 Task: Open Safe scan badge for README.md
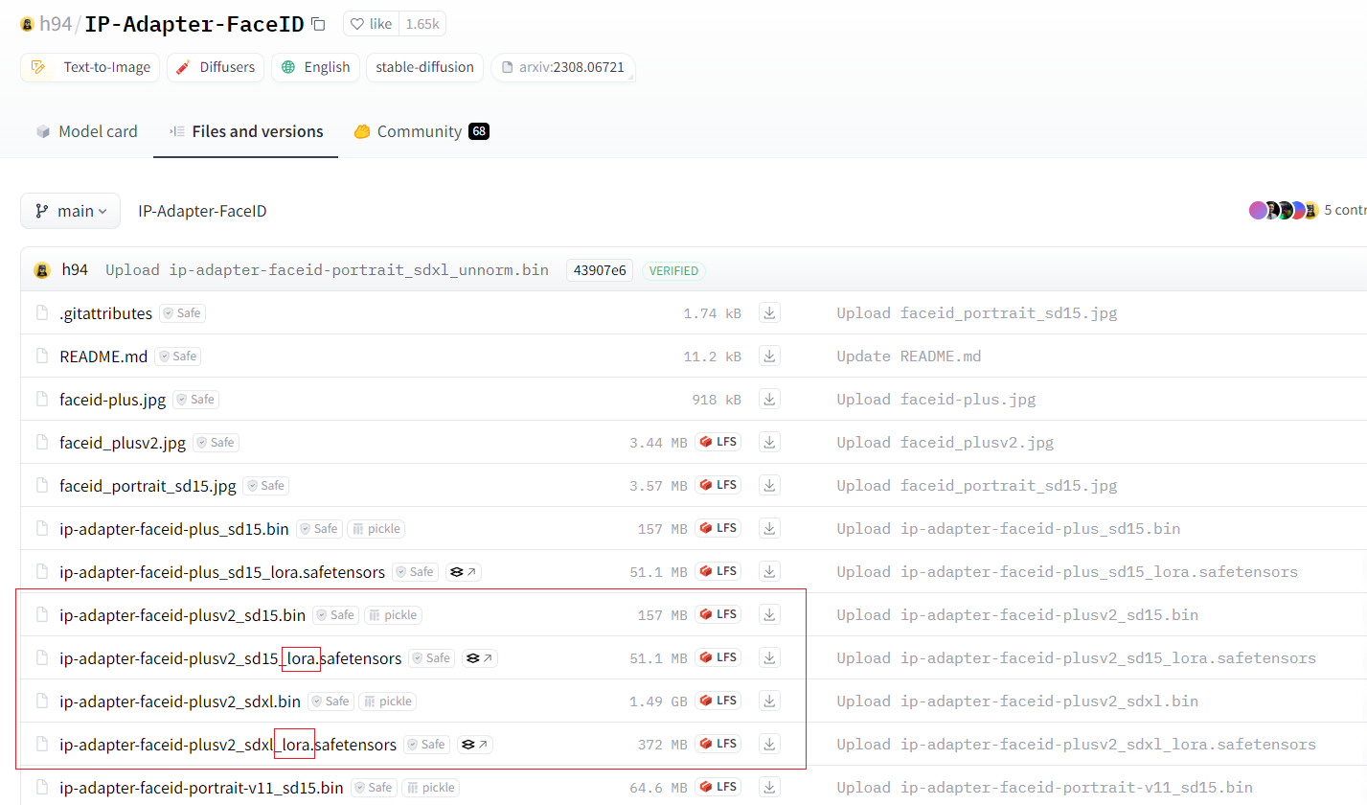pos(178,356)
